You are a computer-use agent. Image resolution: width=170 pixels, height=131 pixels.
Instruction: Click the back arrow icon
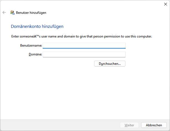click(x=4, y=12)
